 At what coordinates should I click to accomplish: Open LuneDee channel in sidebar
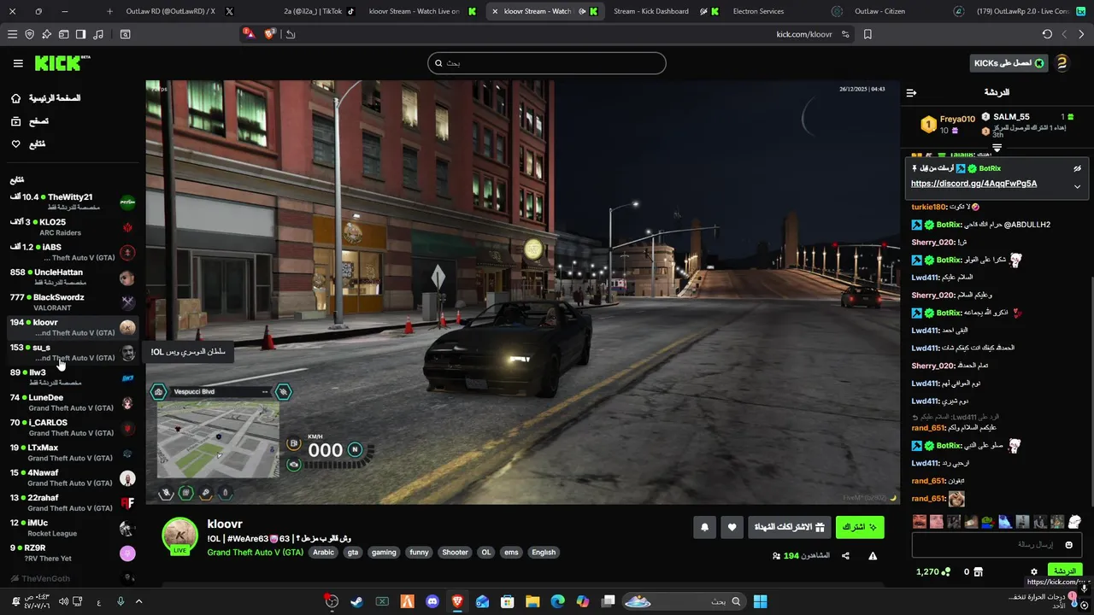tap(72, 402)
